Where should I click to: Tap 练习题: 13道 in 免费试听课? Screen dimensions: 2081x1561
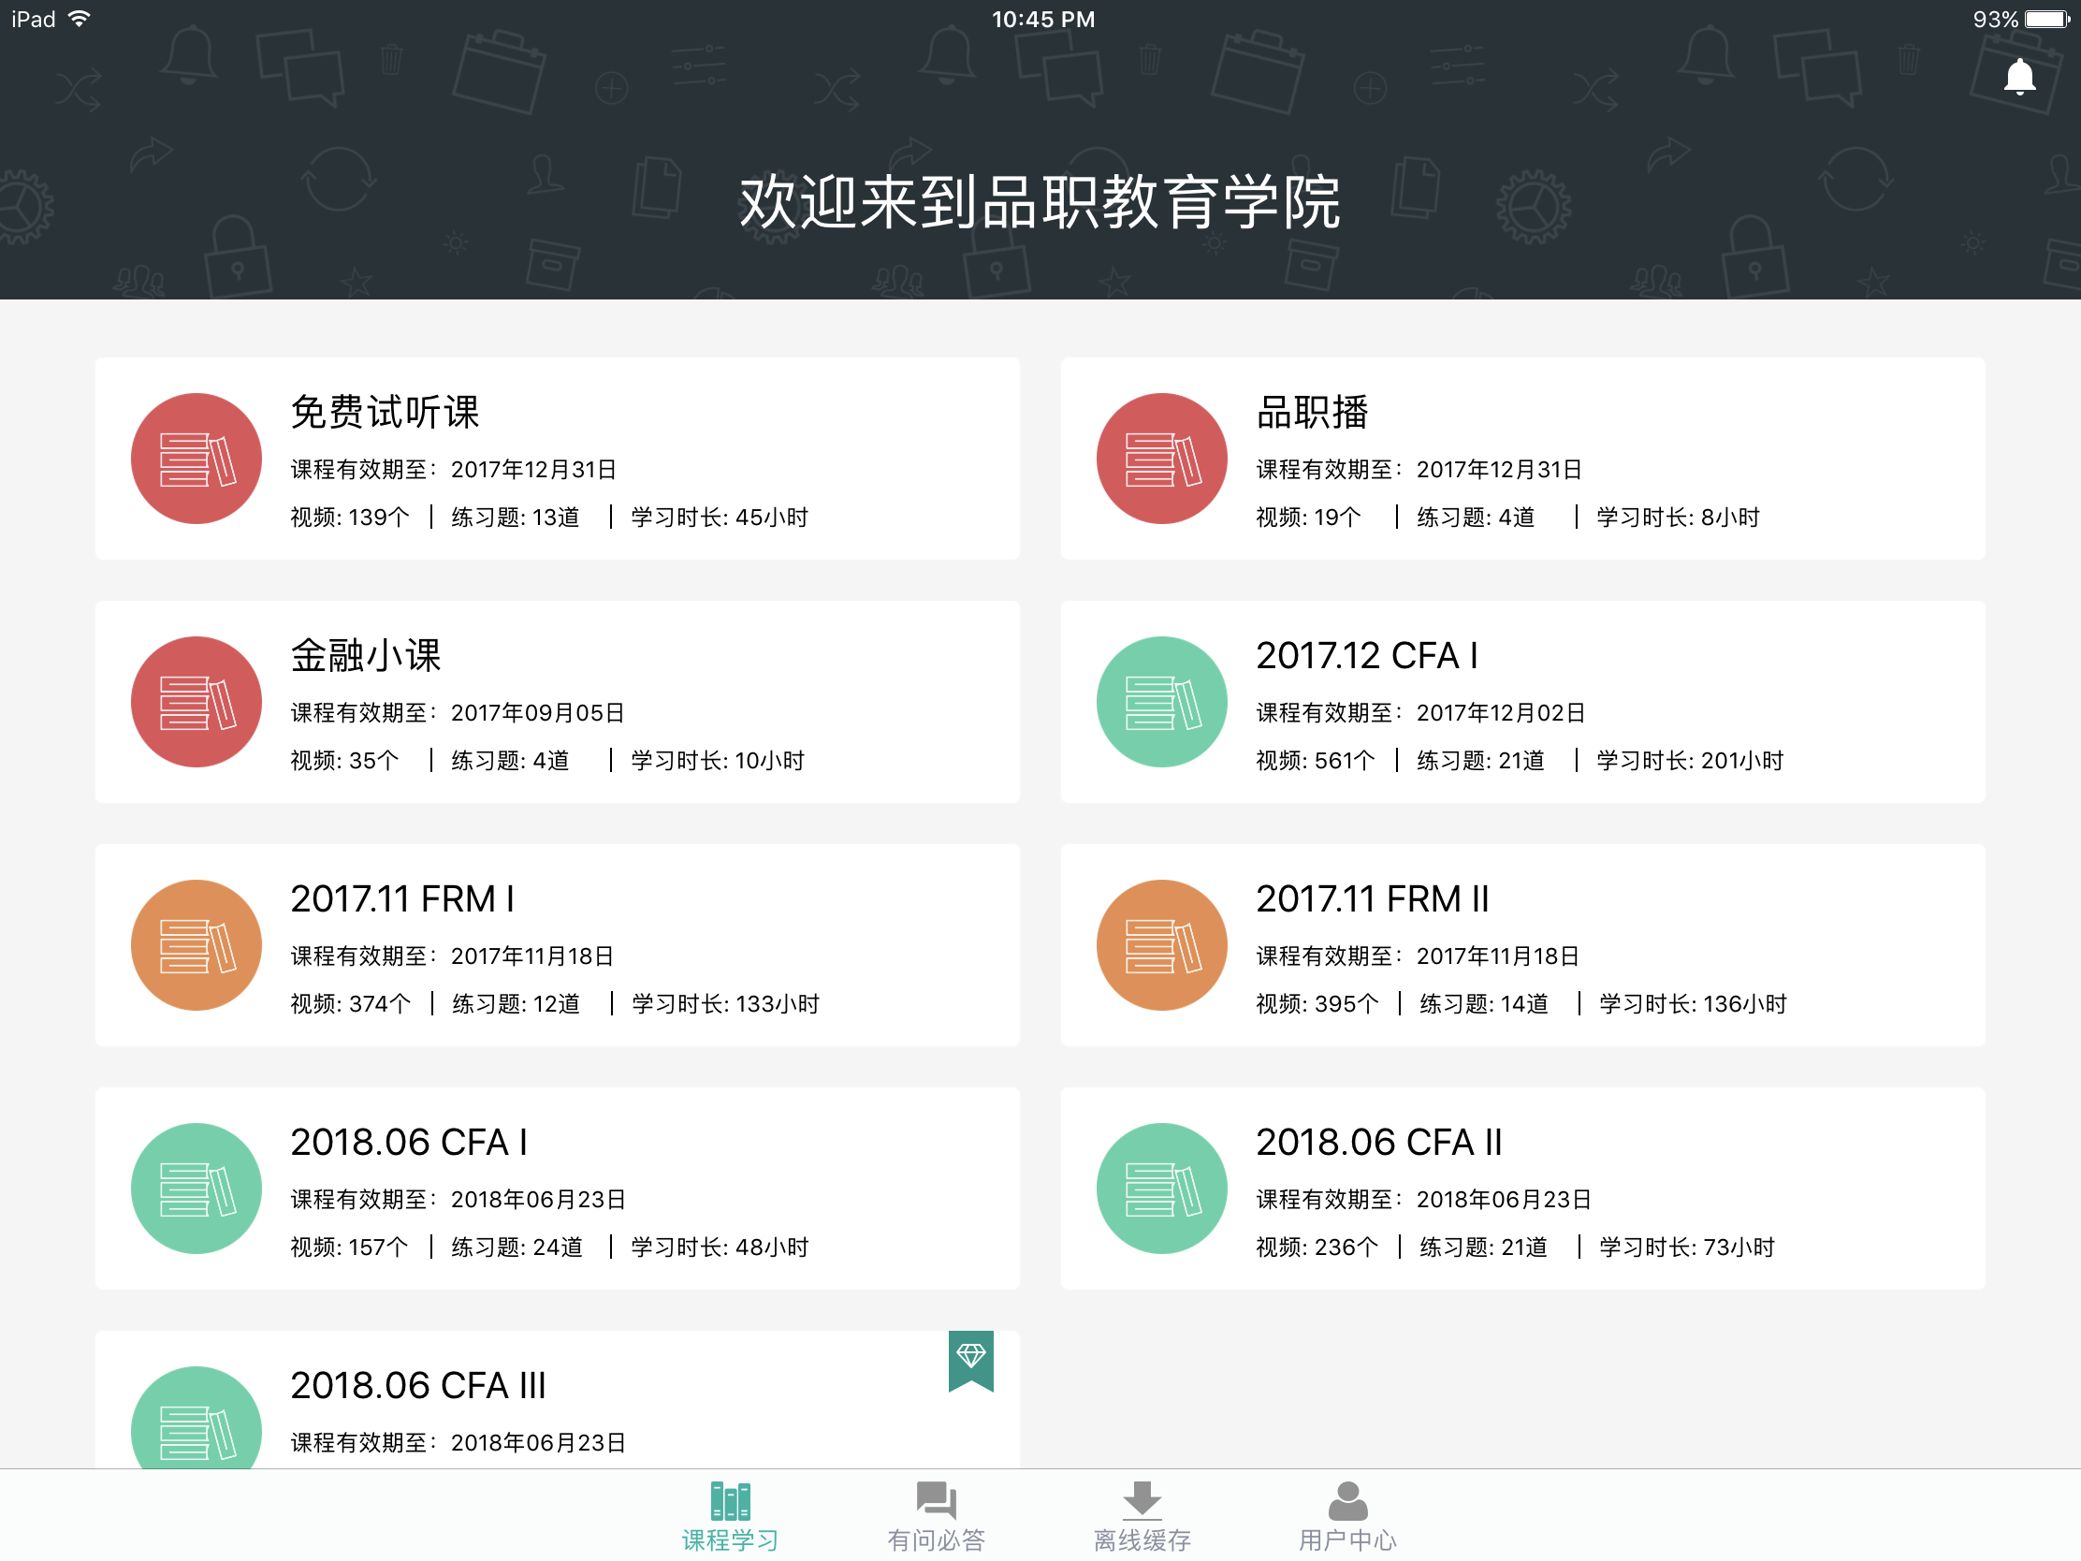516,517
